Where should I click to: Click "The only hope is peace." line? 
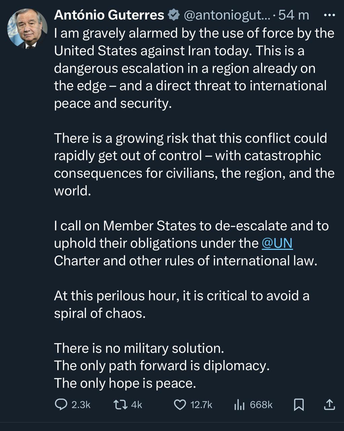(125, 383)
